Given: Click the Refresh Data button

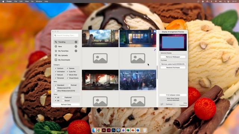Looking at the screenshot, I should pos(66,105).
